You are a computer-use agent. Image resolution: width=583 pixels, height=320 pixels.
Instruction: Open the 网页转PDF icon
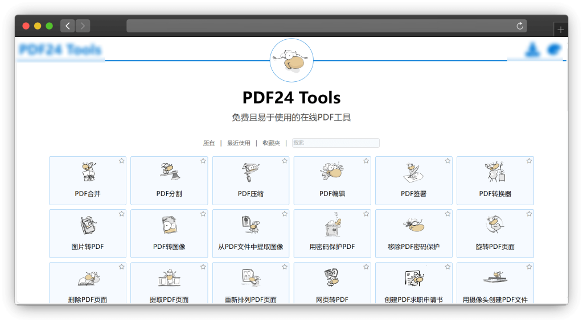coord(332,278)
